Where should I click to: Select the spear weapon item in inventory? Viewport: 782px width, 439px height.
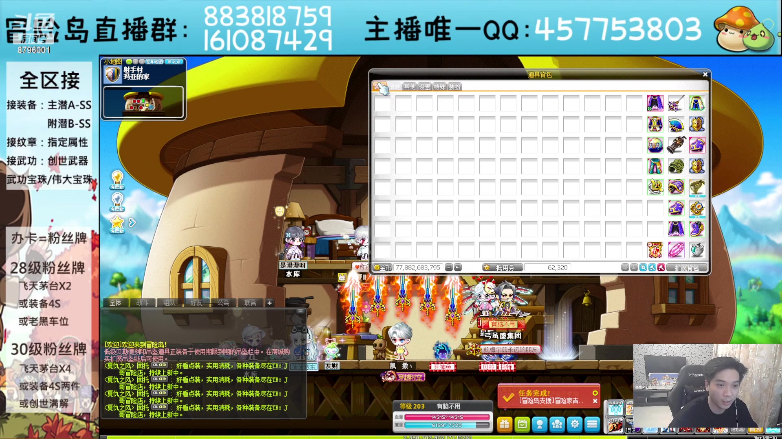point(676,103)
